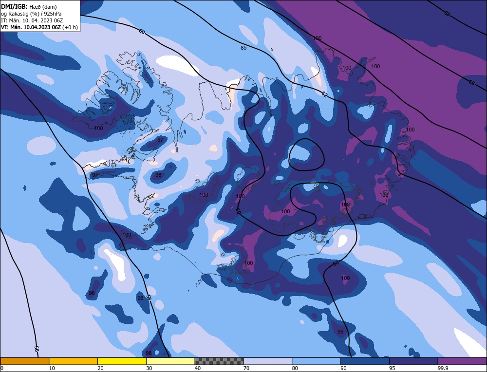Click the contour label '68'
Screen dimensions: 487x372
tap(447, 14)
